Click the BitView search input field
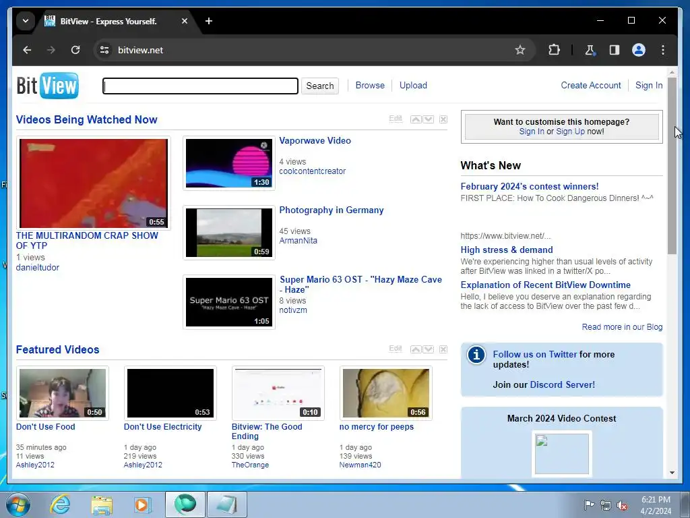 (200, 86)
